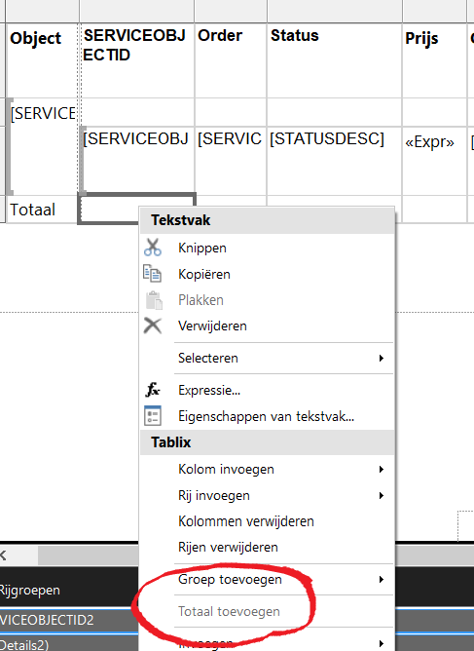
Task: Click the horizontal scrollbar left arrow
Action: tap(3, 555)
